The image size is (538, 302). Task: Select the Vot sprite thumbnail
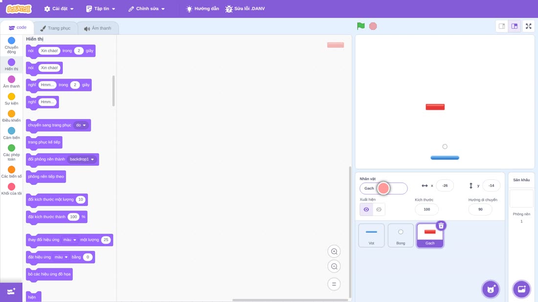pos(371,236)
